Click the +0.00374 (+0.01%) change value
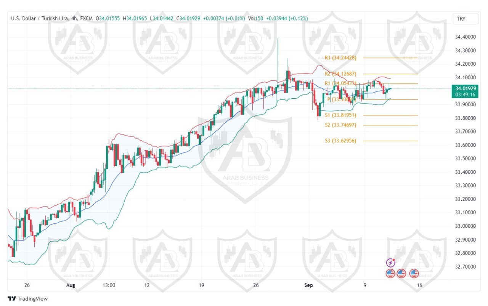The image size is (488, 306). (x=224, y=18)
